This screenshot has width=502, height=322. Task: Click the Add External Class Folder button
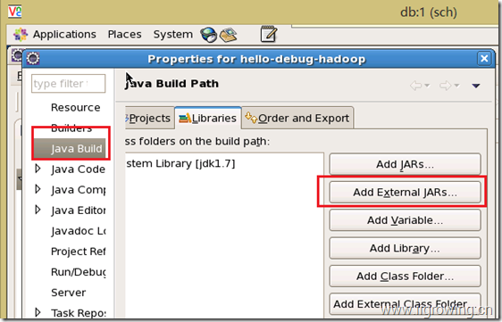point(405,304)
